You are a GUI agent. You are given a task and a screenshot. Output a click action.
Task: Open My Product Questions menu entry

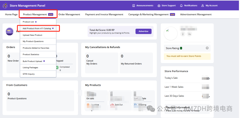tap(38, 41)
